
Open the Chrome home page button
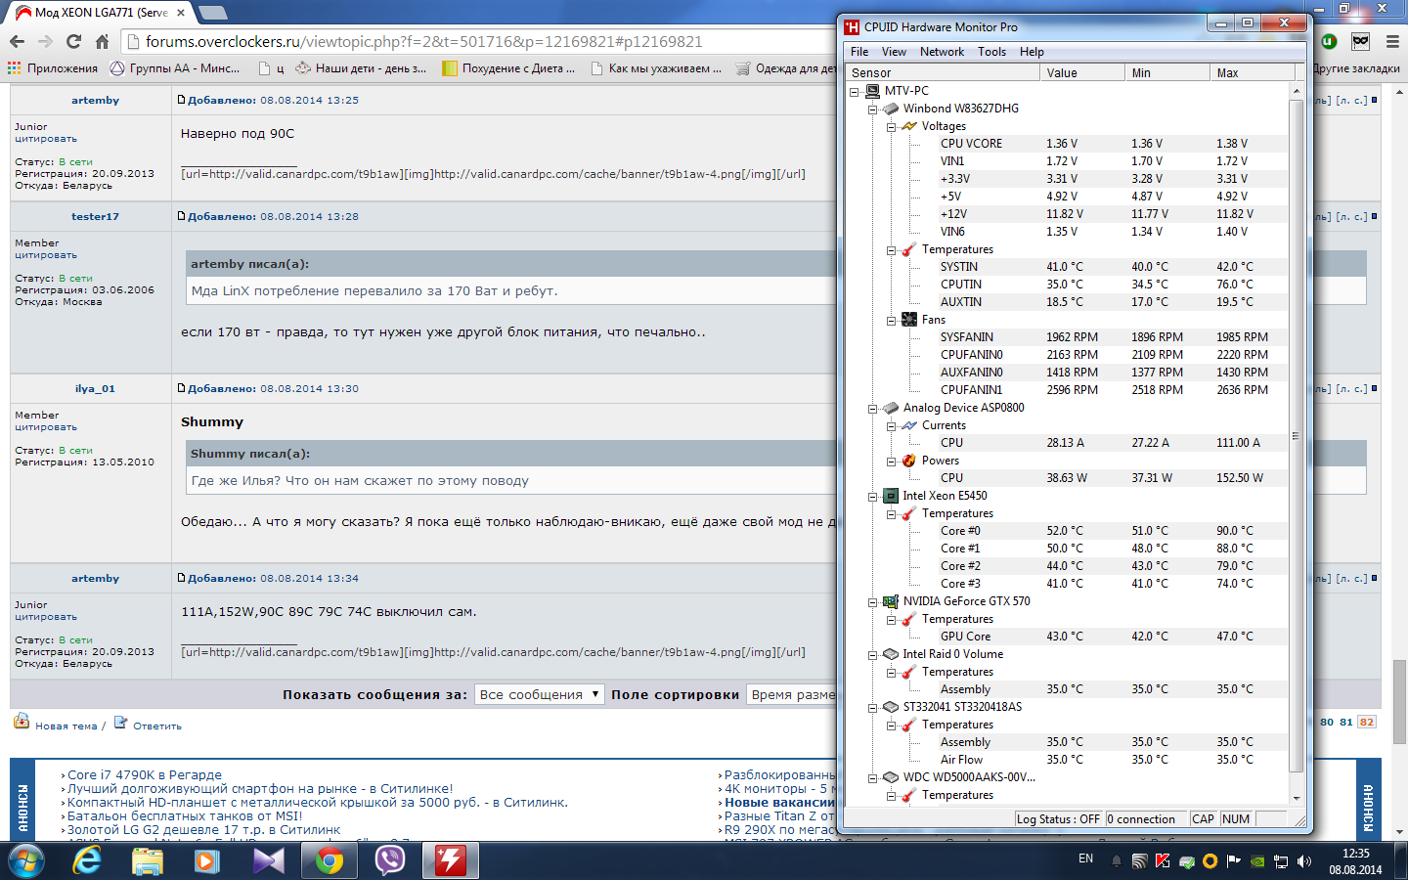coord(102,41)
